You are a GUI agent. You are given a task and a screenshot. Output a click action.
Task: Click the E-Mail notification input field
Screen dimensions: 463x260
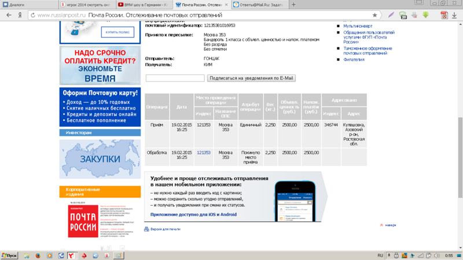pos(175,78)
